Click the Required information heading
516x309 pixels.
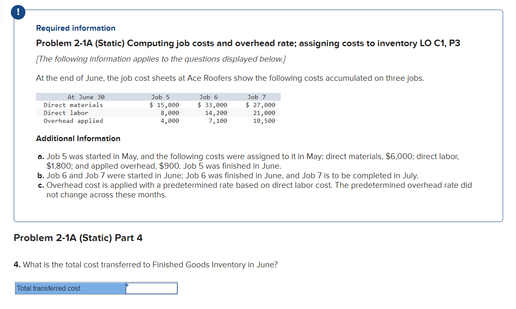click(x=75, y=28)
